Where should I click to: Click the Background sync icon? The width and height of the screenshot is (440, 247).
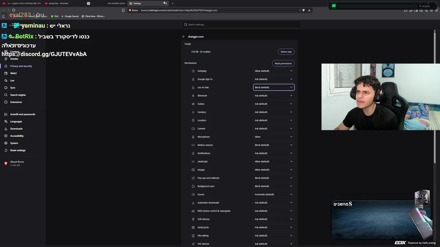click(x=193, y=186)
